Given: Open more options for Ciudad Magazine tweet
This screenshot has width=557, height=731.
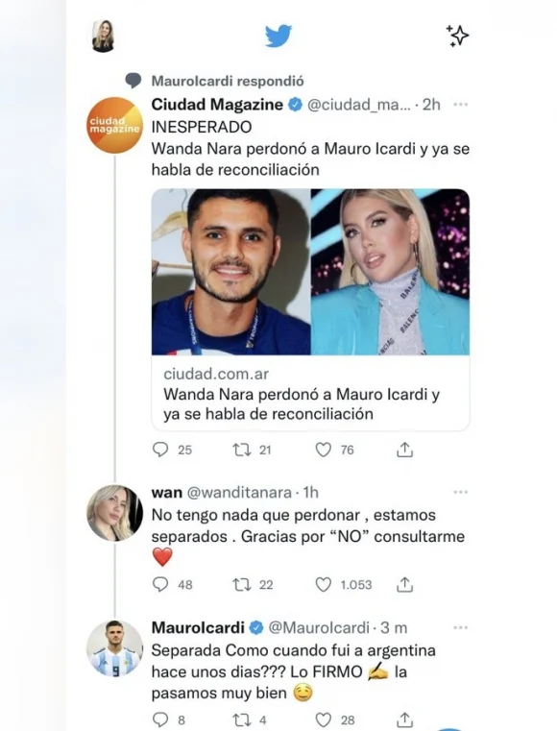Looking at the screenshot, I should coord(460,105).
